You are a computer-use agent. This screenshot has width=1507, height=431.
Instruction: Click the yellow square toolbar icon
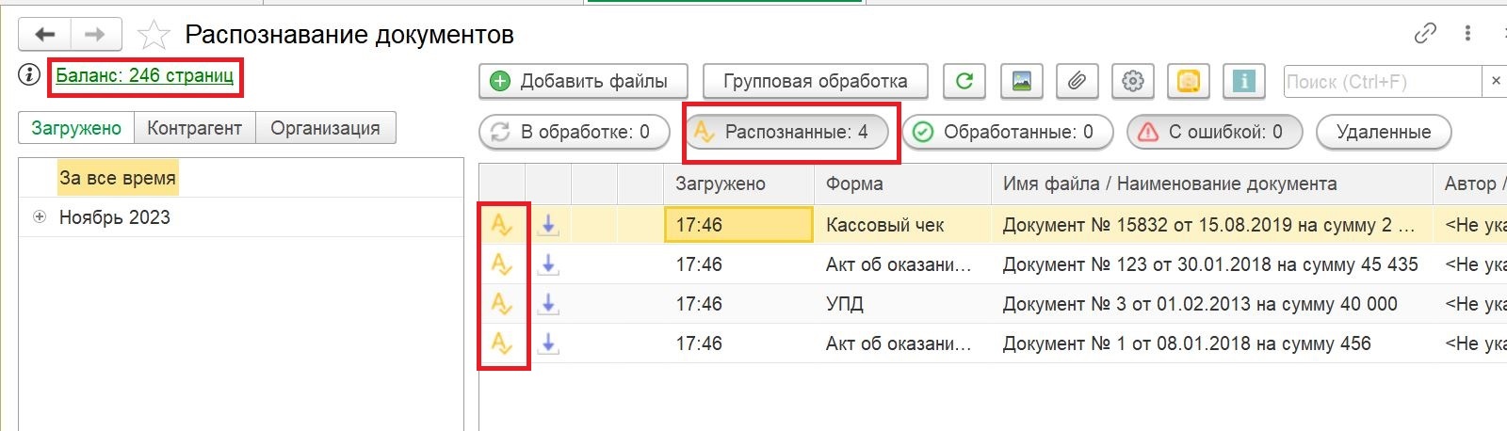point(1189,82)
